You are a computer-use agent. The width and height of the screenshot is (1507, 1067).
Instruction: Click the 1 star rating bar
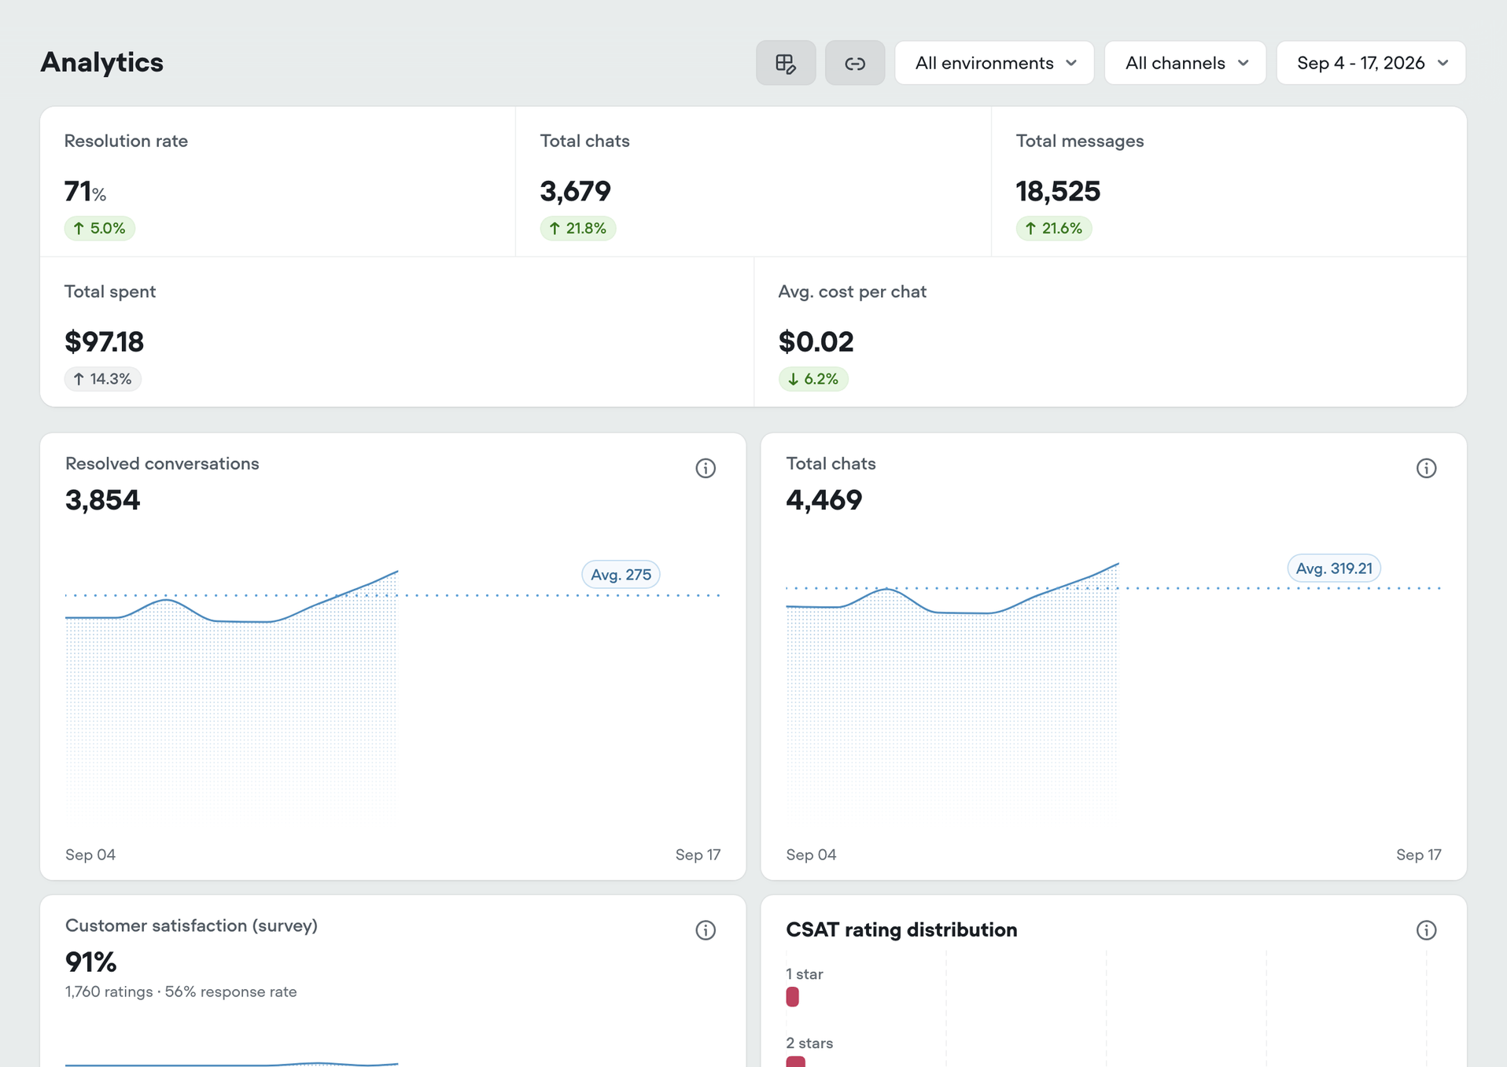tap(792, 997)
